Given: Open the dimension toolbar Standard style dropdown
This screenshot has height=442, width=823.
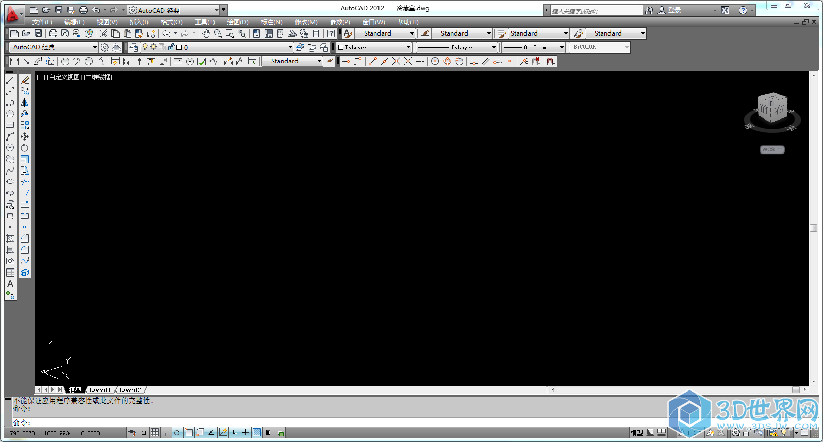Looking at the screenshot, I should coord(292,61).
